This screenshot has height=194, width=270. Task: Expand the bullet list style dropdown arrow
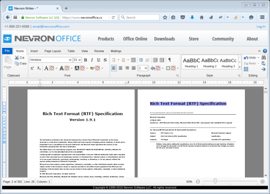pyautogui.click(x=118, y=60)
